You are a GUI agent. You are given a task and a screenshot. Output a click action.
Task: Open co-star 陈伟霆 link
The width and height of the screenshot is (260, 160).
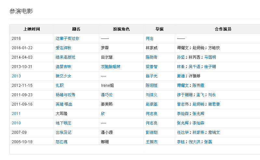[x=198, y=86]
